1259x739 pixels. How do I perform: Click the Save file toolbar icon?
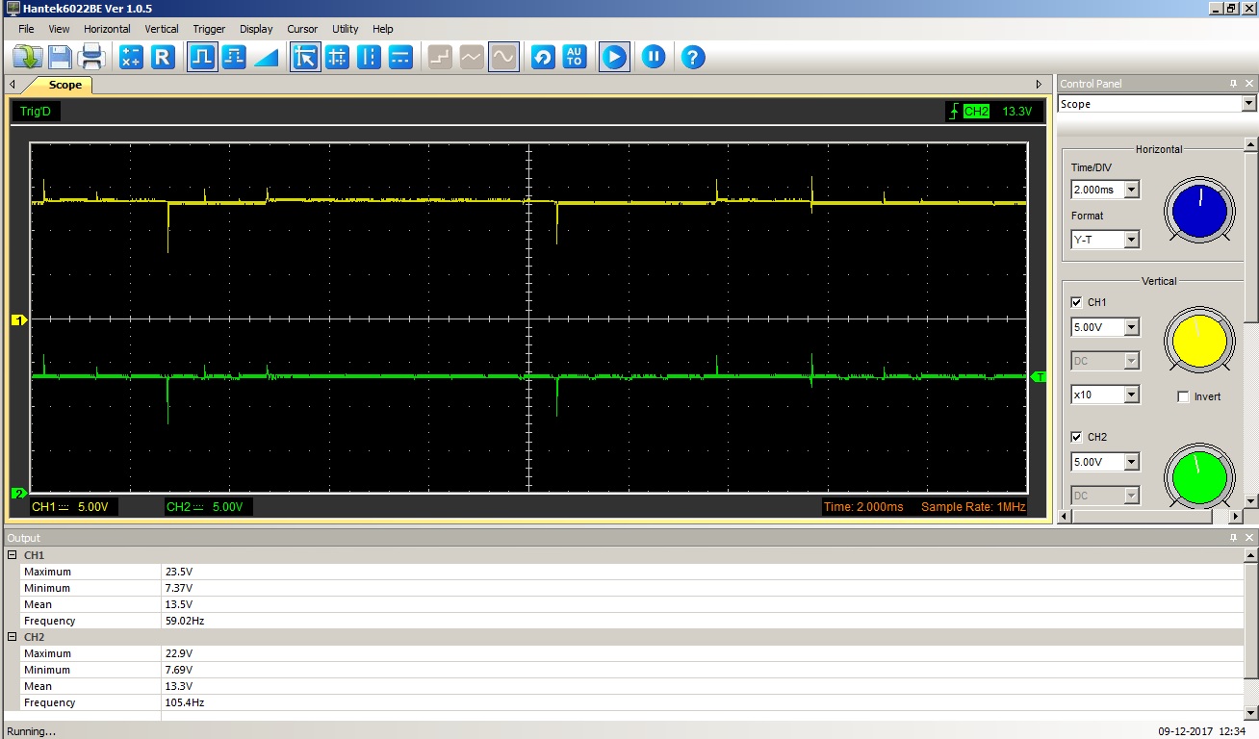[60, 58]
